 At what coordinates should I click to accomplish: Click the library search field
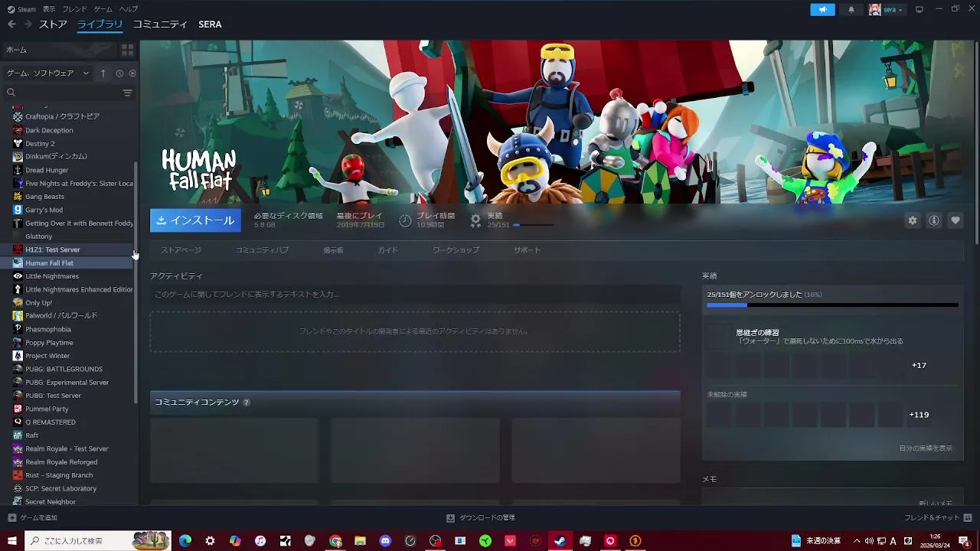[x=61, y=93]
